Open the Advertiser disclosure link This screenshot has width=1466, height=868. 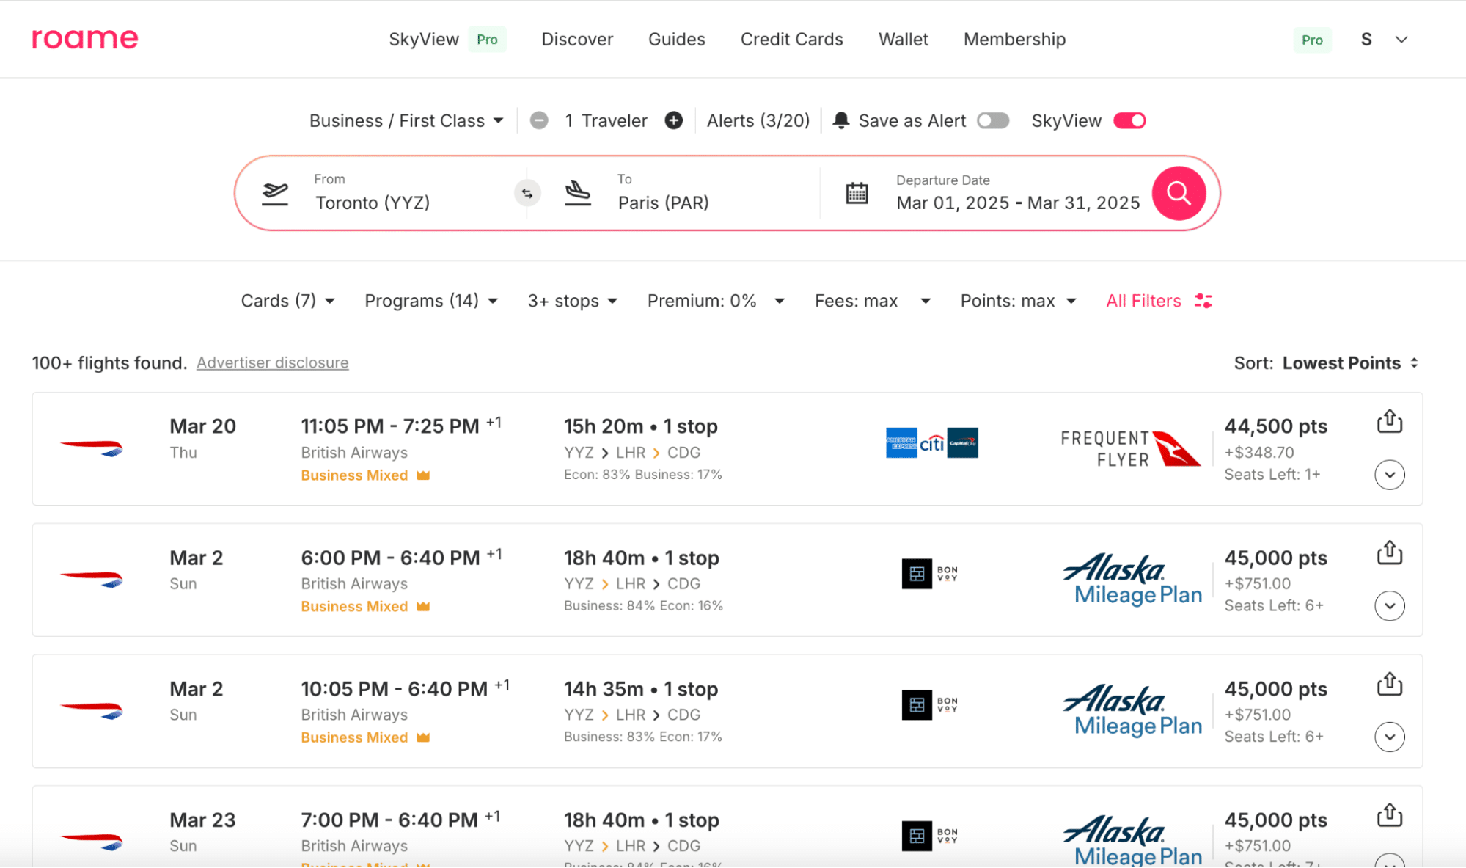272,363
